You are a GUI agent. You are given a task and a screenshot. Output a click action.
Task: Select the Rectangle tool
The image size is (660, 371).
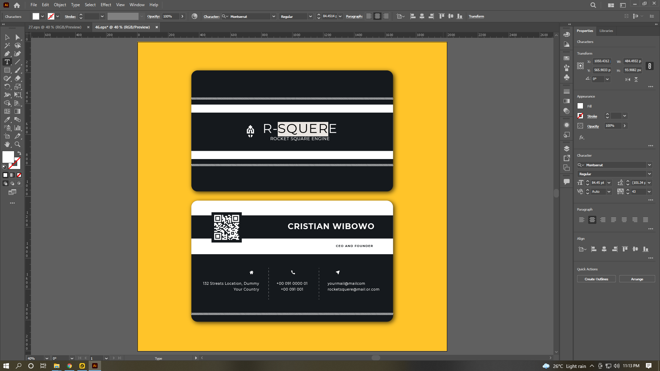click(7, 70)
